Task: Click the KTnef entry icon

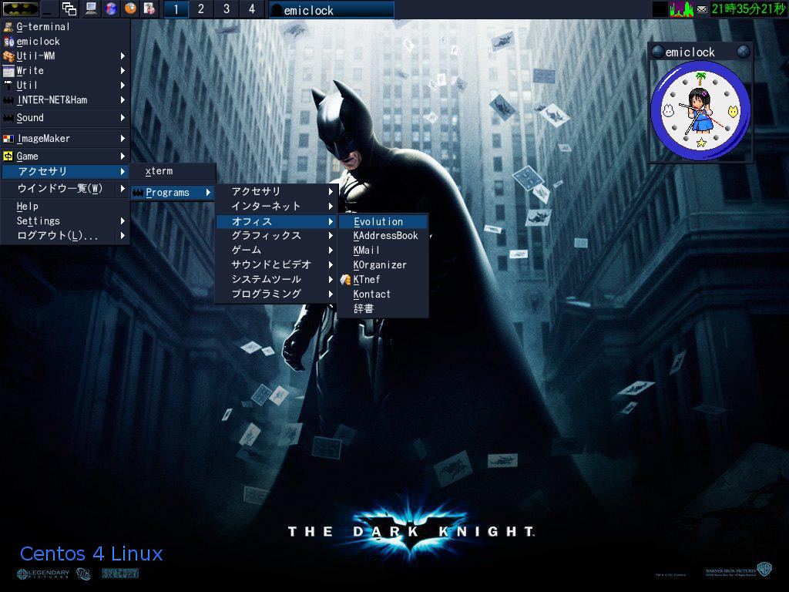Action: (346, 280)
